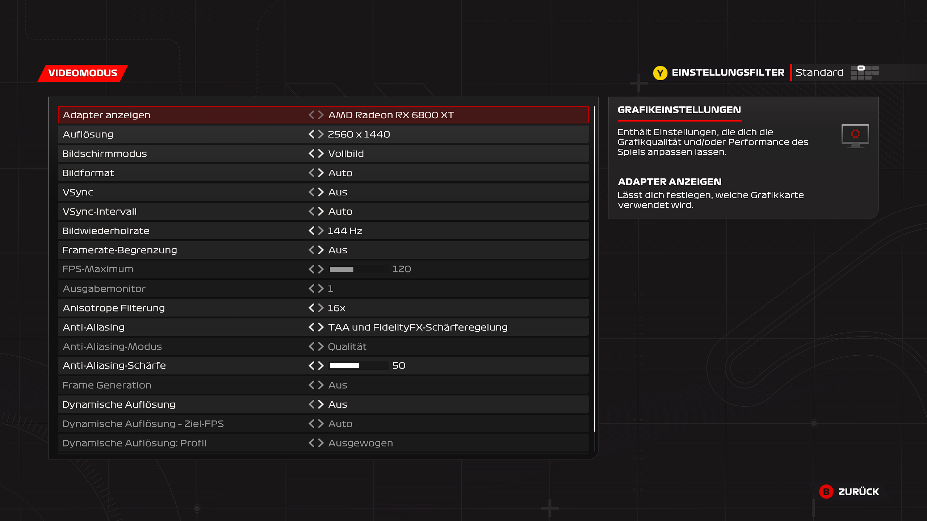Screen dimensions: 927x521
Task: Toggle VSync with its right arrow
Action: [321, 192]
